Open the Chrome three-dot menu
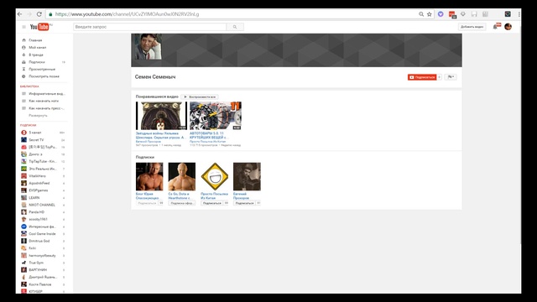 point(519,14)
